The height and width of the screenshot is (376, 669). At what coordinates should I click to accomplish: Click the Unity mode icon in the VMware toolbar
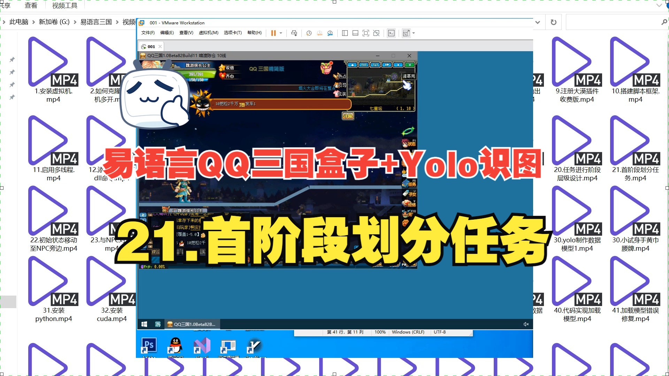click(376, 33)
